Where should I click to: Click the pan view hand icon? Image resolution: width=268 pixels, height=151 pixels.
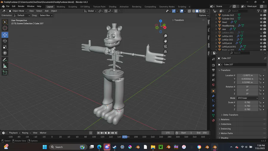(165, 41)
